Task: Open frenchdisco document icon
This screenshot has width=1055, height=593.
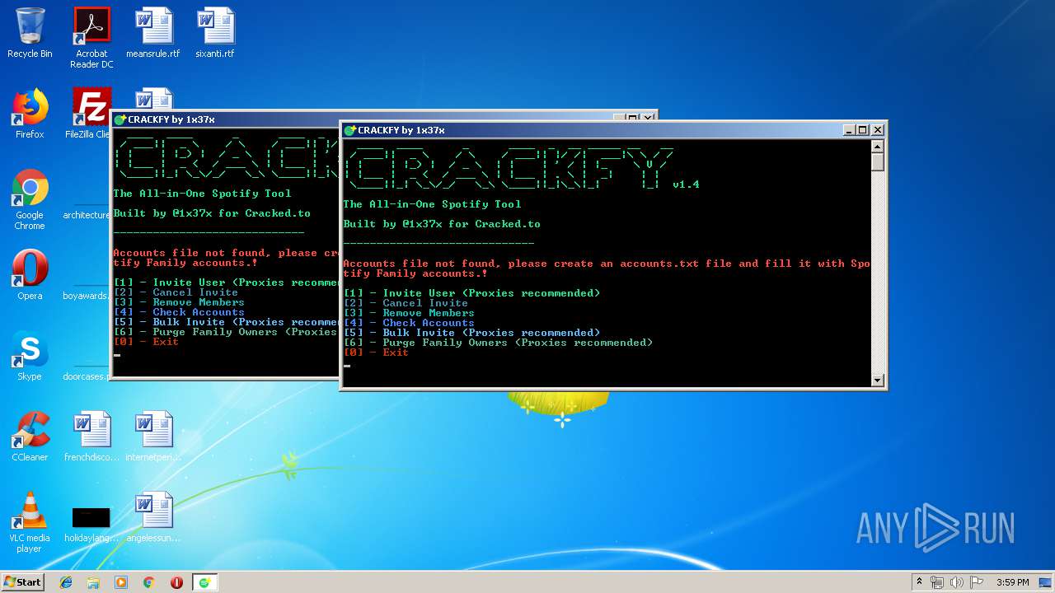Action: (x=91, y=437)
